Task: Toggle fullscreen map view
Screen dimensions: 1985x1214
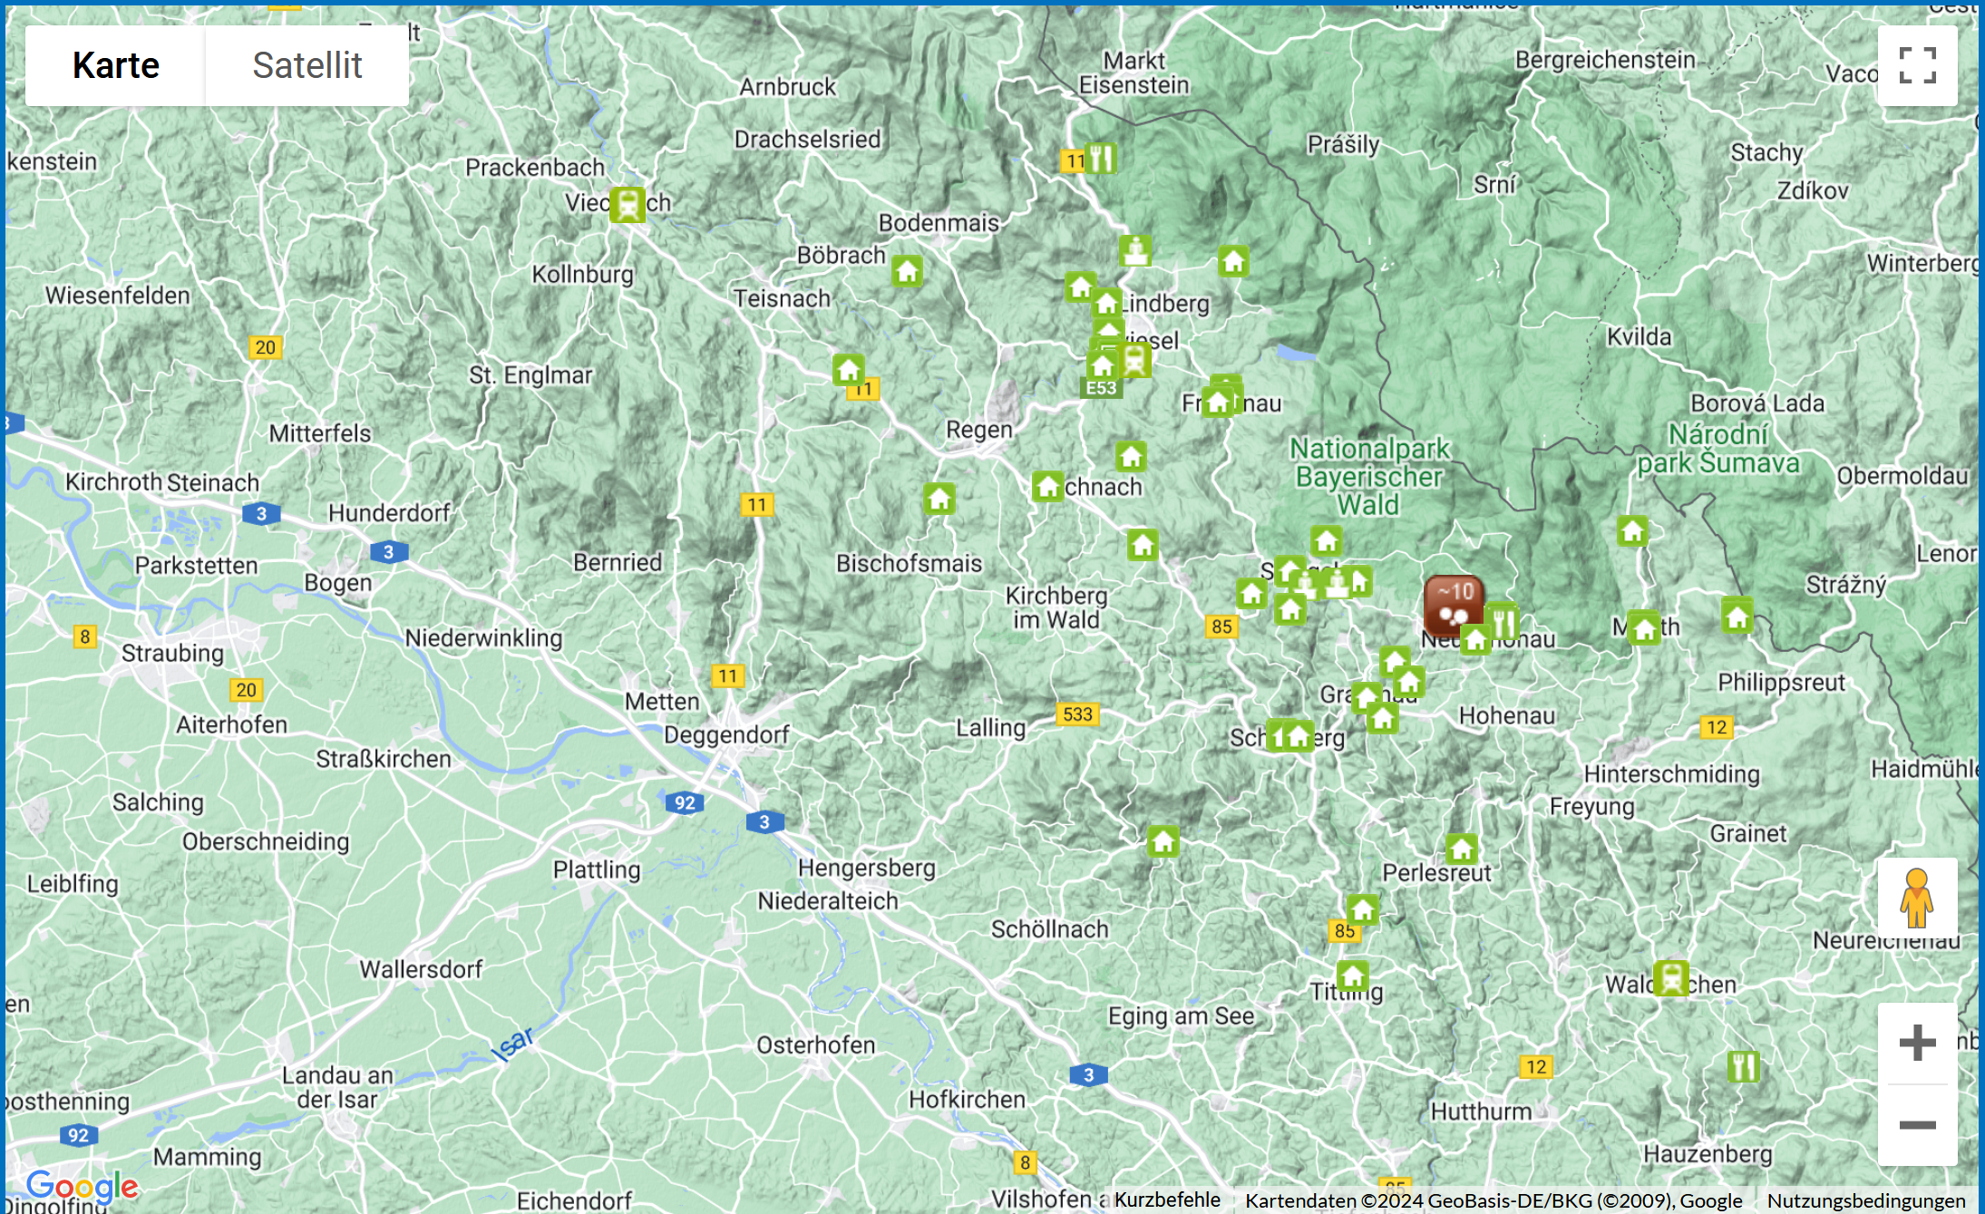Action: pyautogui.click(x=1917, y=65)
